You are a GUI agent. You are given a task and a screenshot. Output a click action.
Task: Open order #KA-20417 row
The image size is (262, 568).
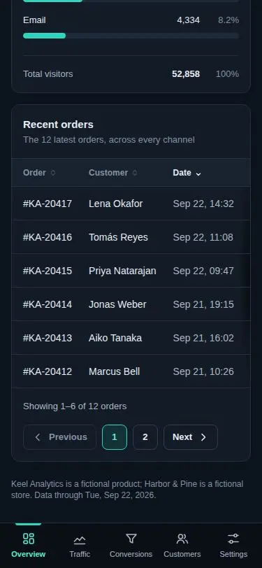[x=131, y=204]
